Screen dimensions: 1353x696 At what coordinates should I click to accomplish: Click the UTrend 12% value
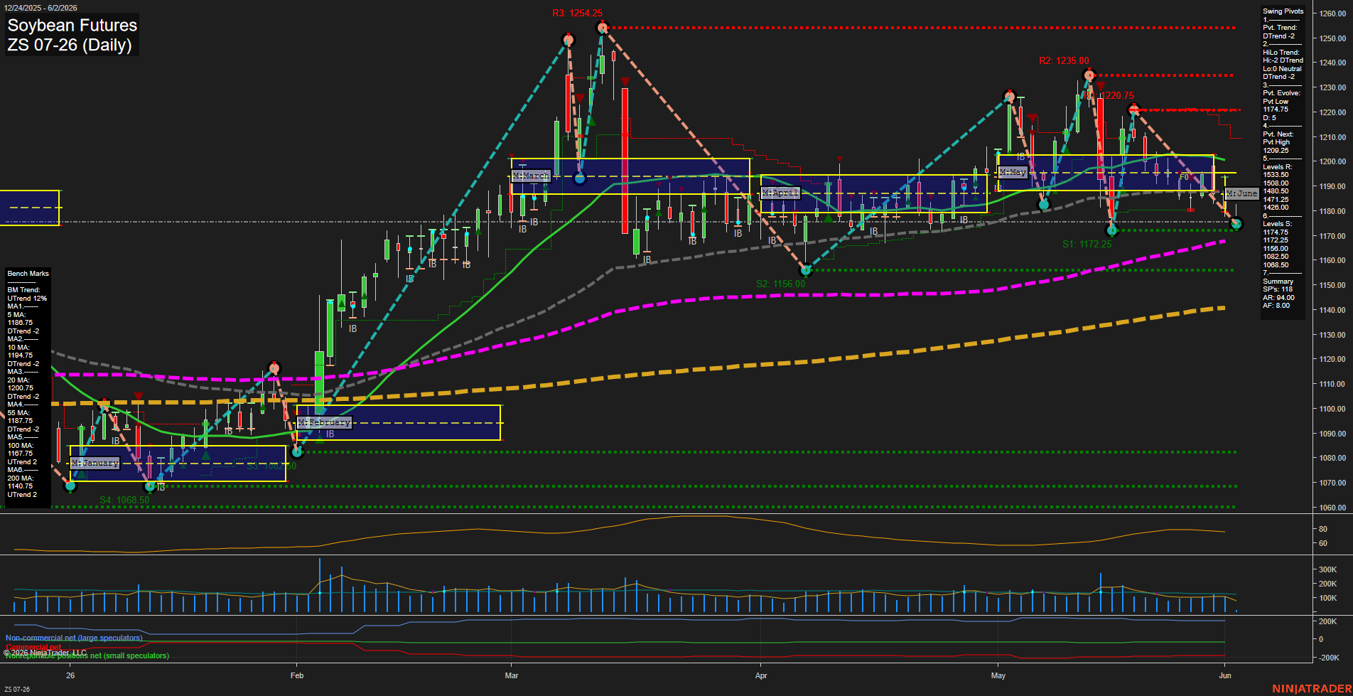tap(27, 299)
